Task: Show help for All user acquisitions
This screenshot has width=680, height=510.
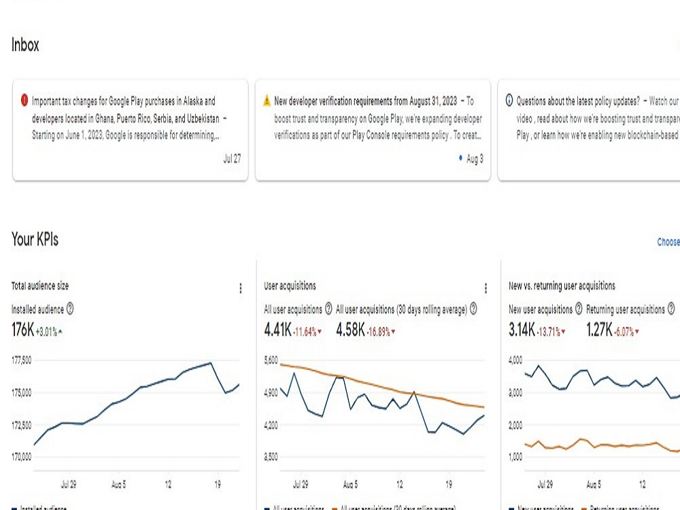Action: (x=328, y=309)
